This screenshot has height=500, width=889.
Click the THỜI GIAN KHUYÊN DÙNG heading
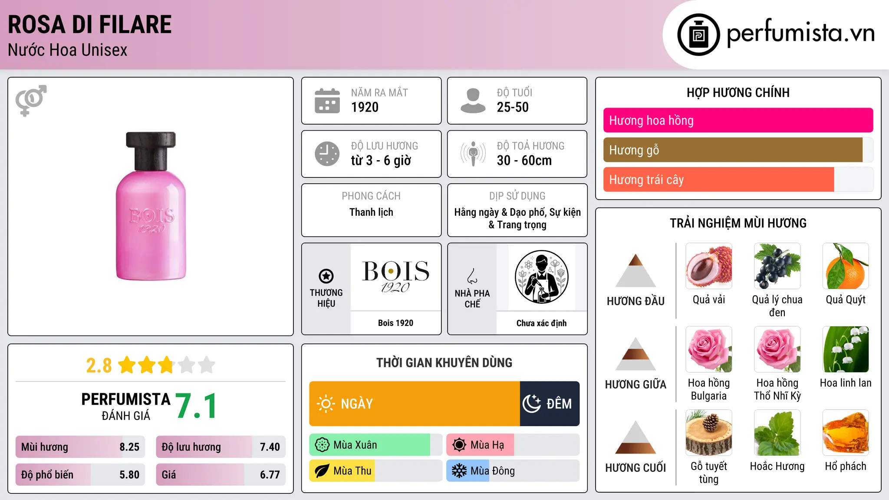[x=444, y=362]
